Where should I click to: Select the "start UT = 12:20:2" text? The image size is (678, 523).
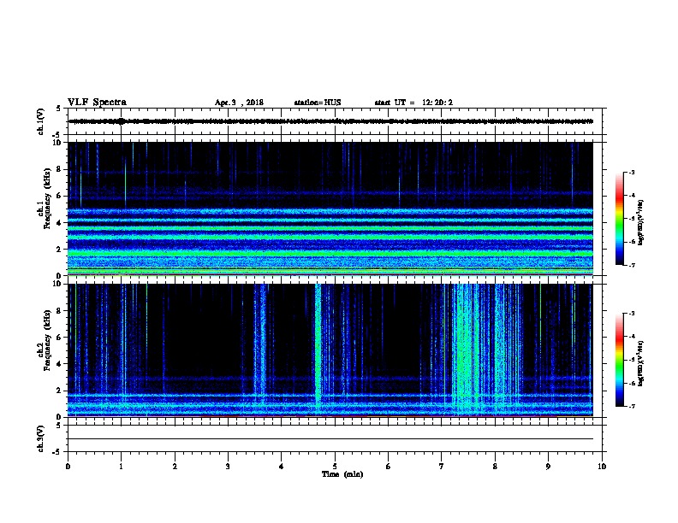(413, 103)
